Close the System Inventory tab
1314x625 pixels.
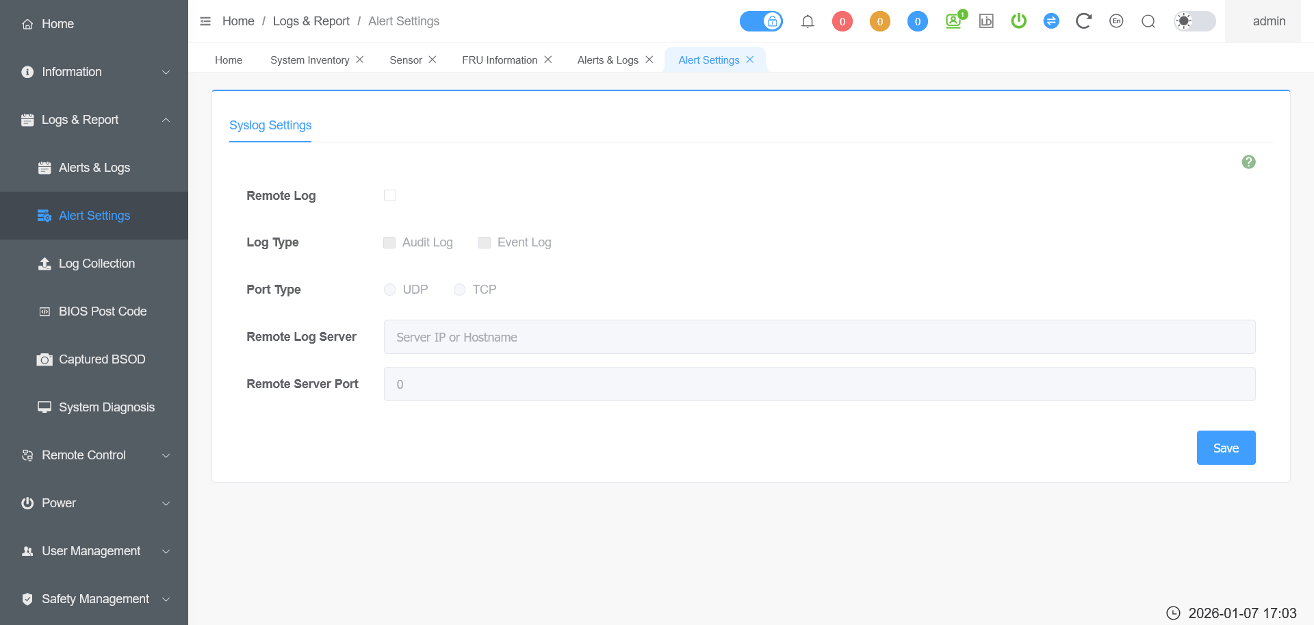[360, 60]
